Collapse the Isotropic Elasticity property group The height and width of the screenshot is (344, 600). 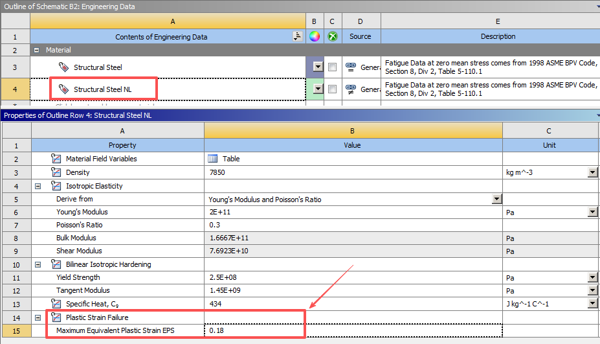38,186
